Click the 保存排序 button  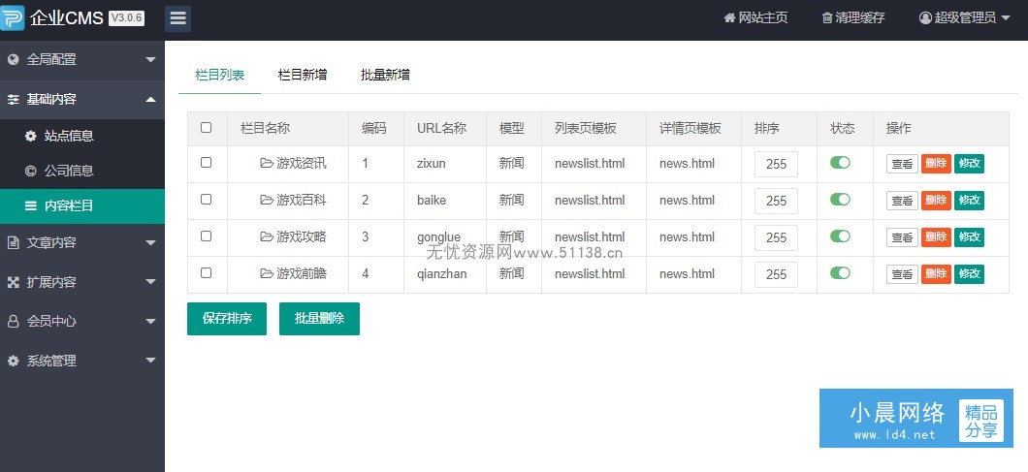(x=227, y=319)
